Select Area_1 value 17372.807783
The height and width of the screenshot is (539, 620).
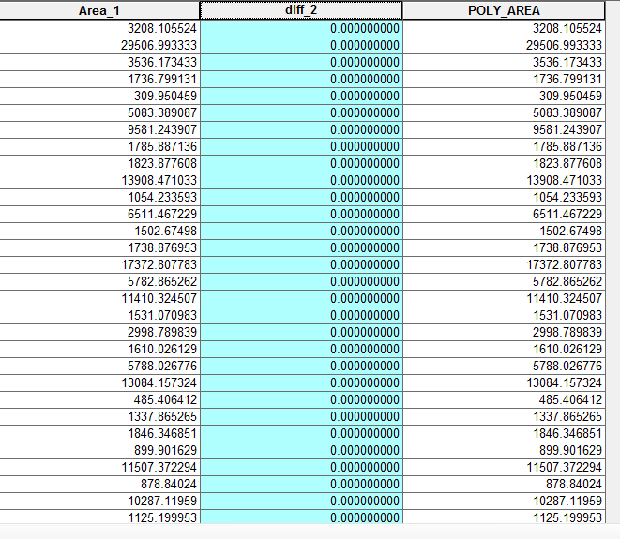pyautogui.click(x=159, y=264)
